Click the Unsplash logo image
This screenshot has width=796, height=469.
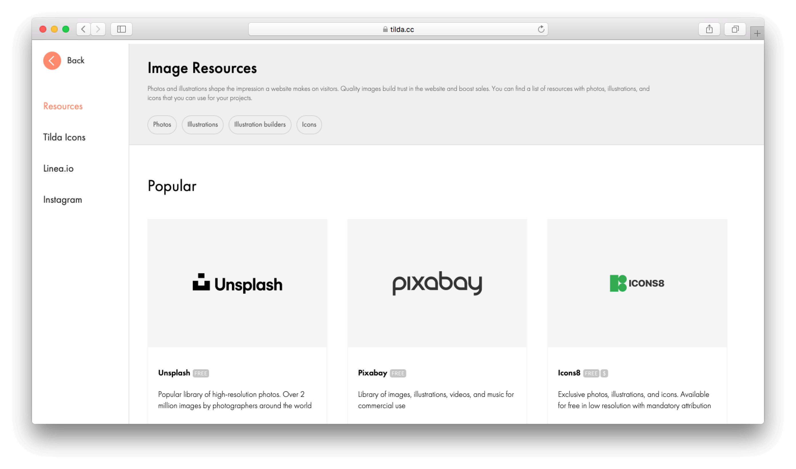pyautogui.click(x=237, y=283)
